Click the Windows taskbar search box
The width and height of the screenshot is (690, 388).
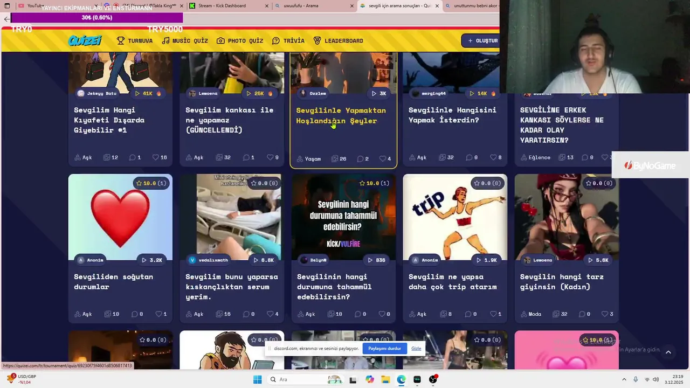pos(305,379)
